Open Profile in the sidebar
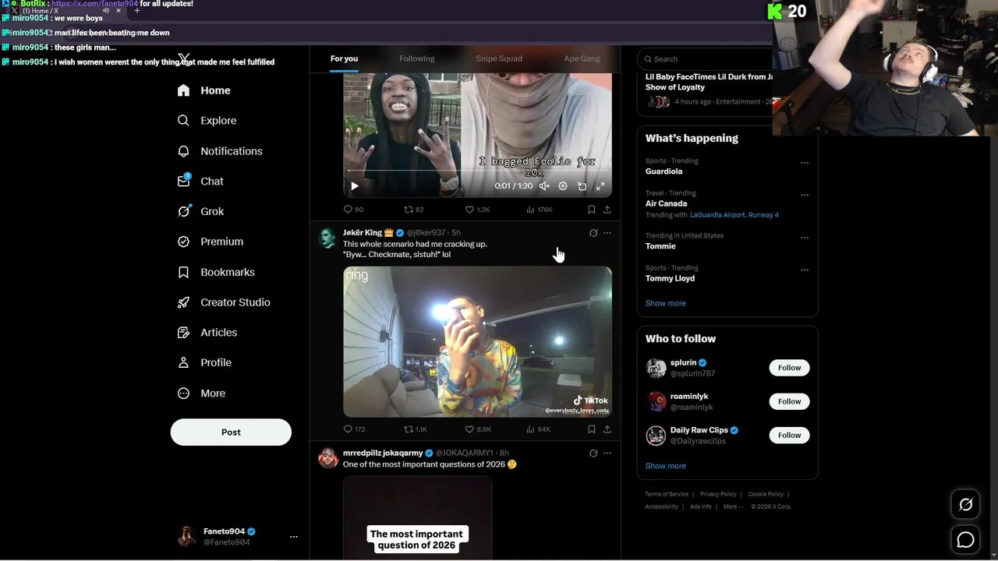 click(204, 362)
